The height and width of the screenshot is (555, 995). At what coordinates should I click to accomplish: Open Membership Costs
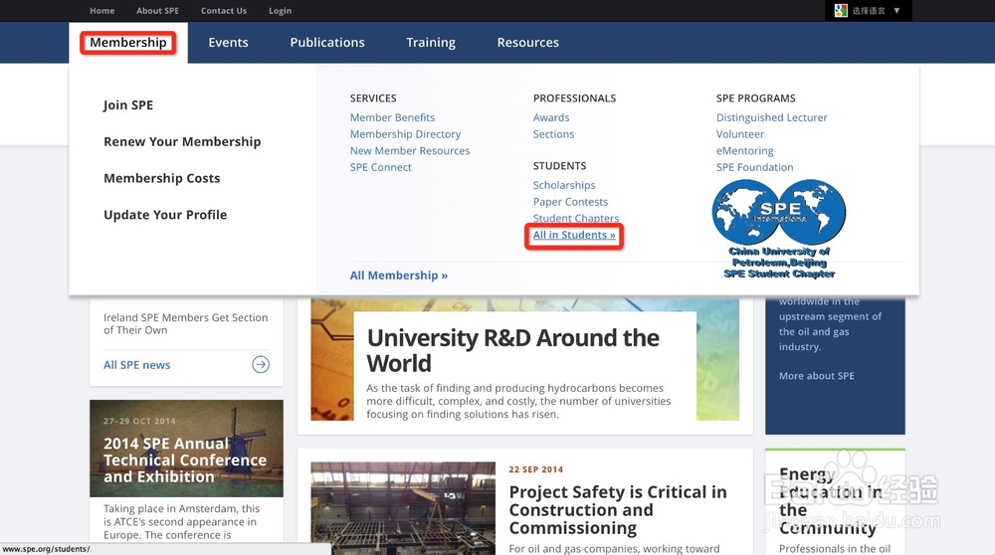pyautogui.click(x=162, y=178)
